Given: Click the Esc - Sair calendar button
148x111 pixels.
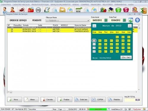Looking at the screenshot, I should tap(126, 57).
